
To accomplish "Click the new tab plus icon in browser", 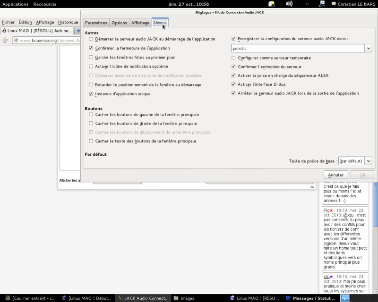I will [78, 31].
